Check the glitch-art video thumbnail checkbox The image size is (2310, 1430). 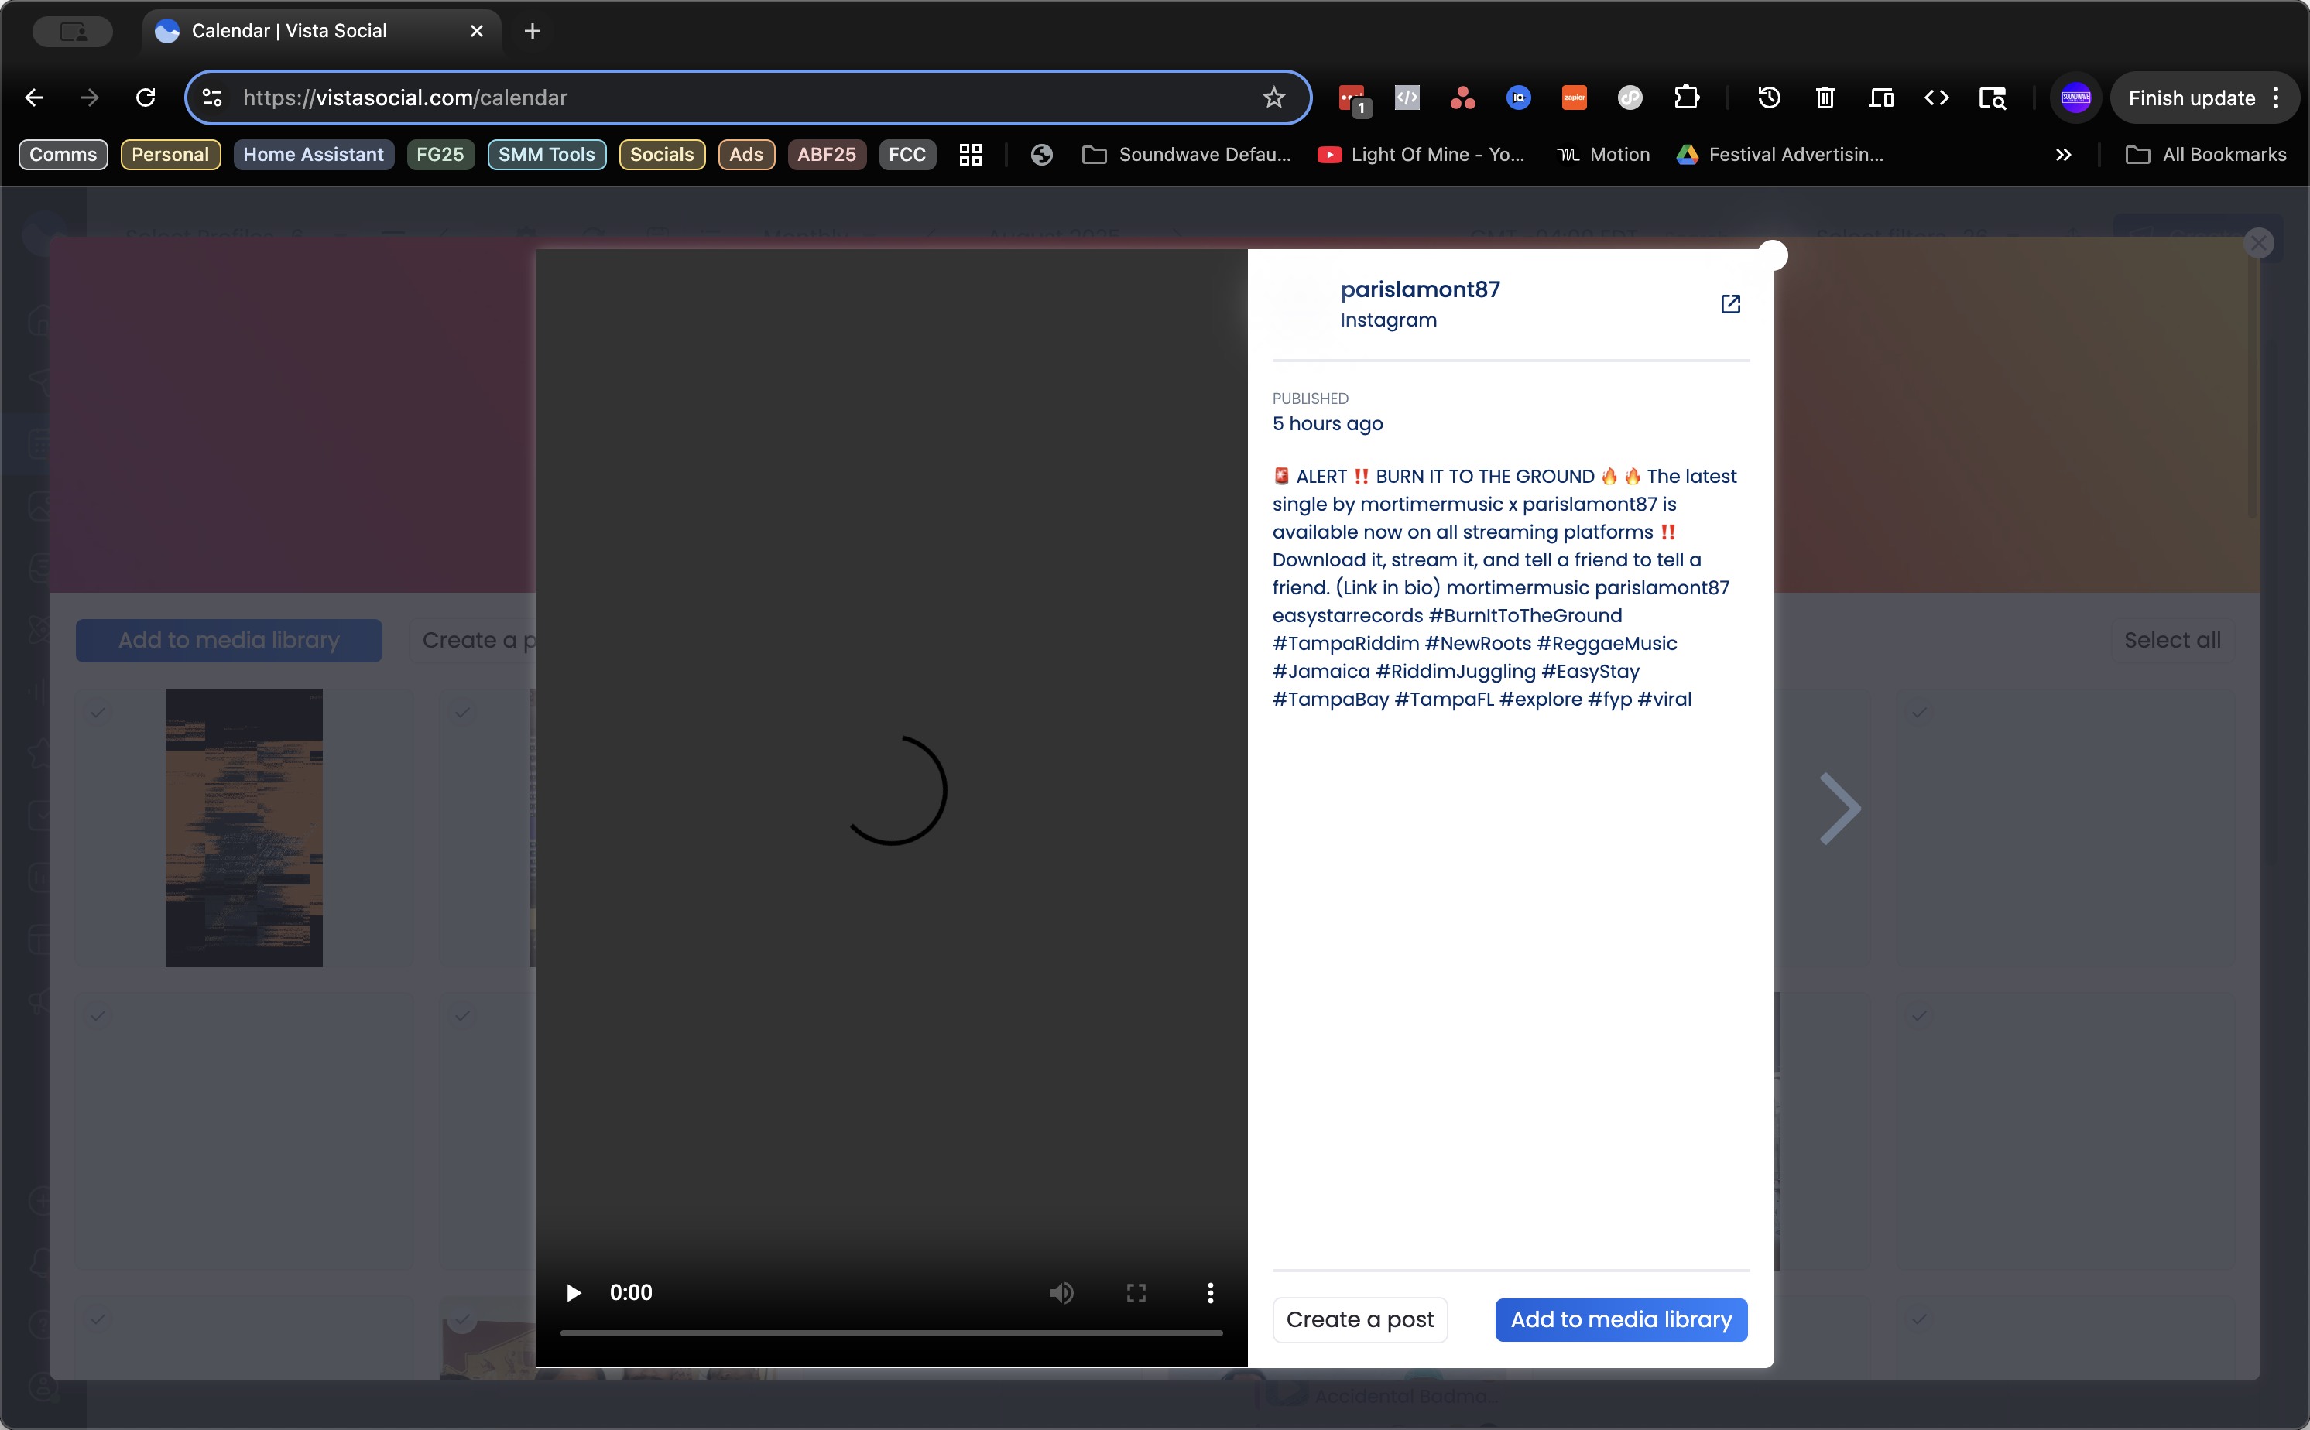click(98, 712)
